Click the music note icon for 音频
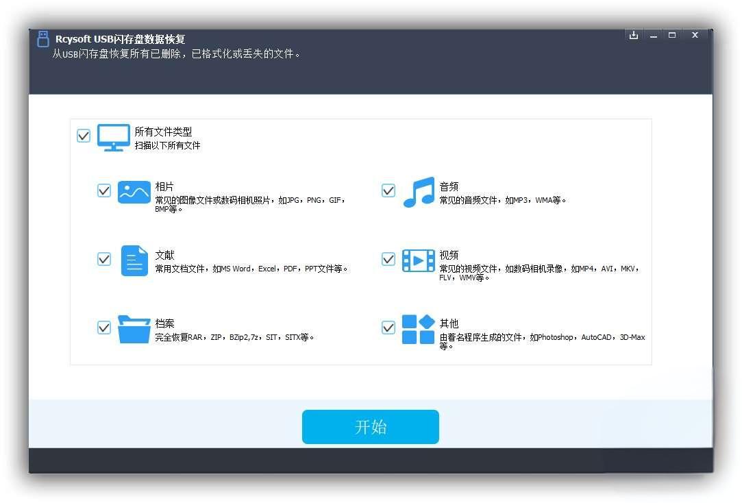Image resolution: width=742 pixels, height=503 pixels. (x=419, y=192)
